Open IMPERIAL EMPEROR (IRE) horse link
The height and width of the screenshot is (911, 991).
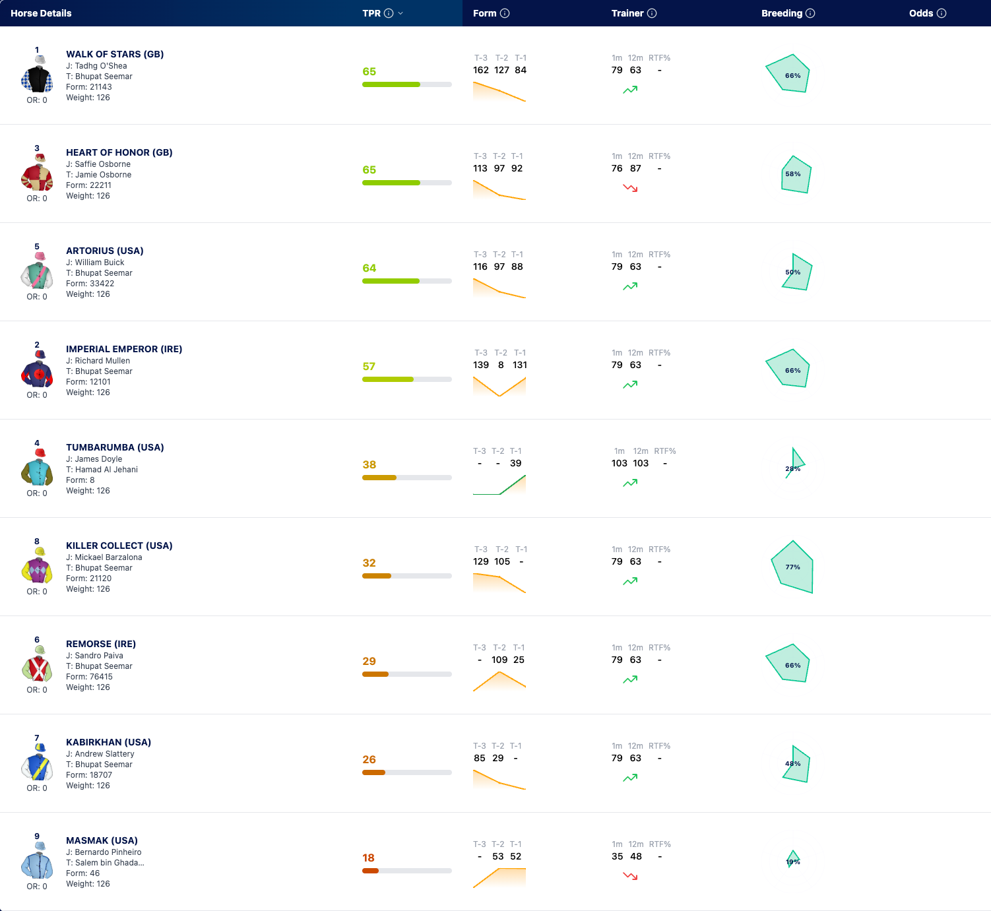point(124,349)
